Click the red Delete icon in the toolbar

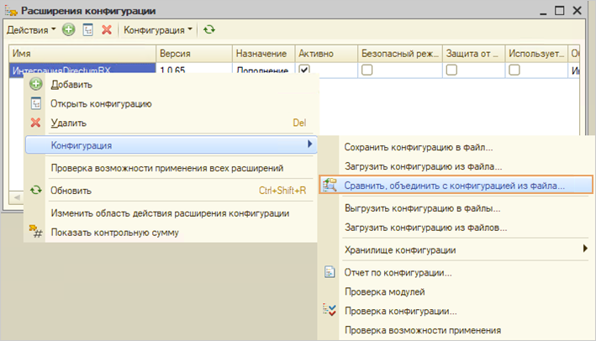point(107,29)
